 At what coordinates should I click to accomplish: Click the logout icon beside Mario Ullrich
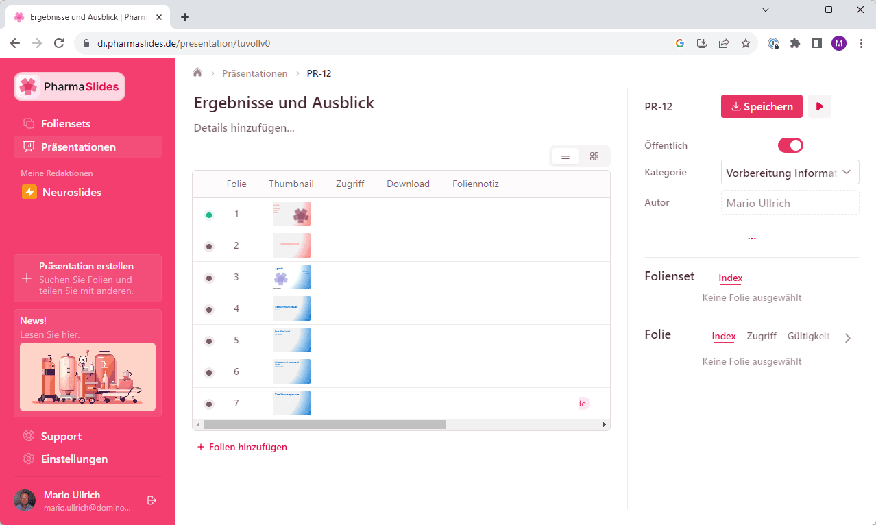(152, 500)
